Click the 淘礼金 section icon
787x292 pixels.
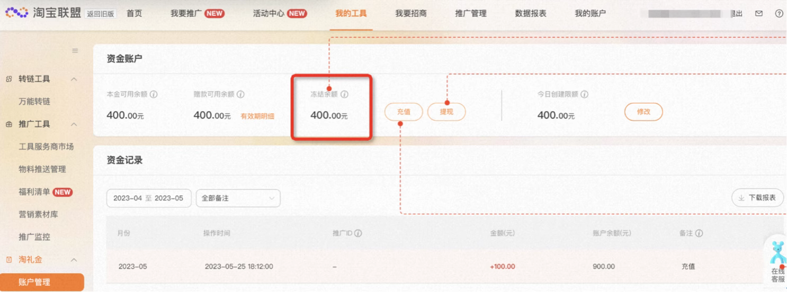(9, 260)
